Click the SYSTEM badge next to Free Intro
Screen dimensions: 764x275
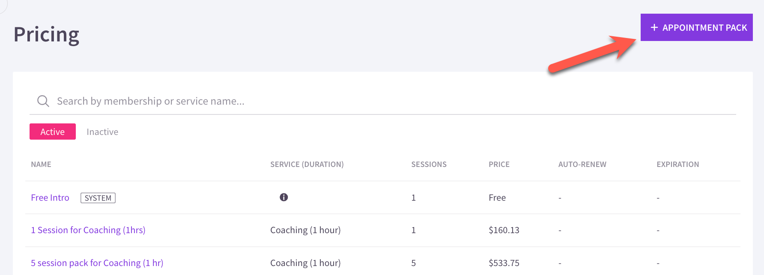(98, 198)
